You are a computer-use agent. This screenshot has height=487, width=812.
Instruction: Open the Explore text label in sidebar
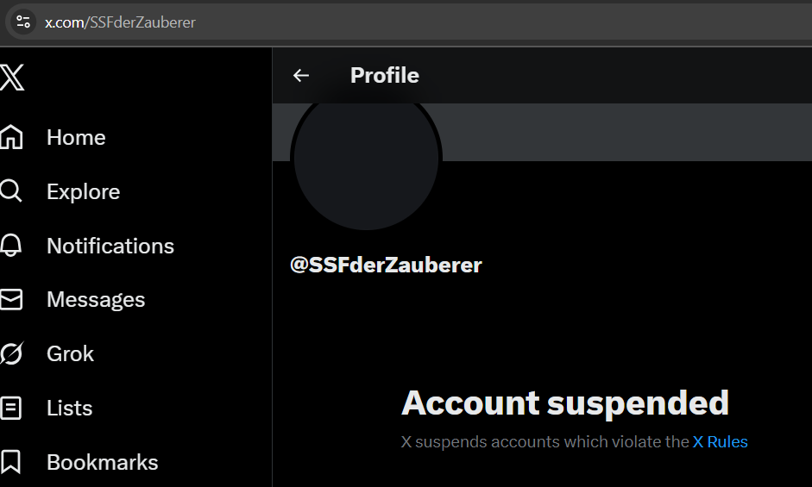coord(83,191)
